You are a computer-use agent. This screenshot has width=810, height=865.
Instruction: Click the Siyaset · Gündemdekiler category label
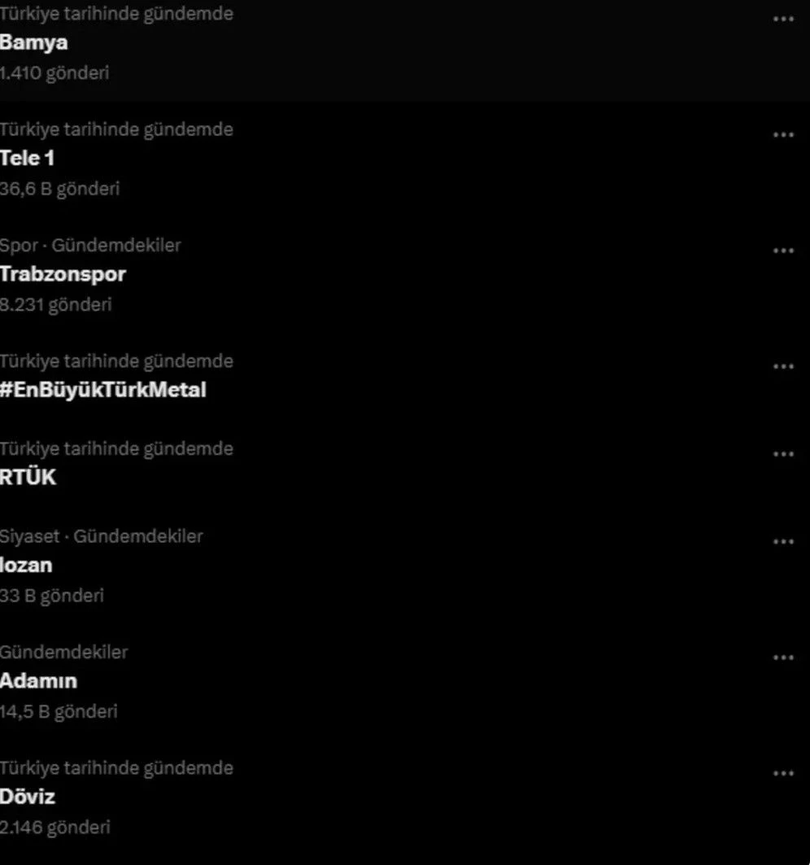tap(102, 536)
